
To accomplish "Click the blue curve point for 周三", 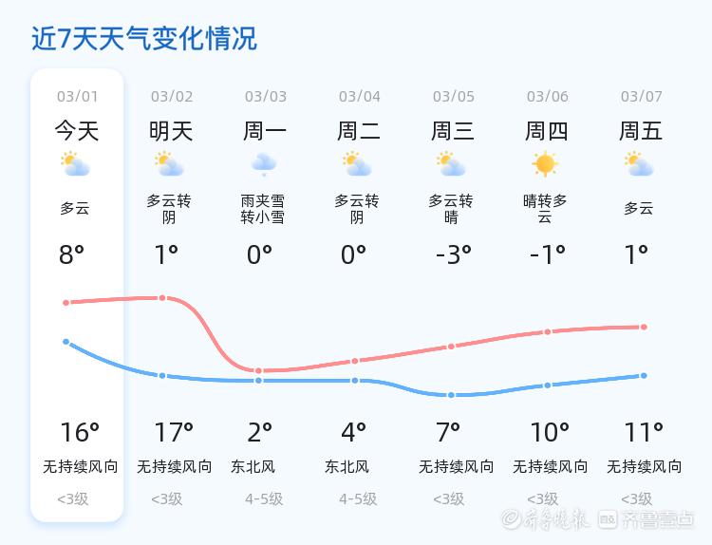I will pyautogui.click(x=451, y=395).
